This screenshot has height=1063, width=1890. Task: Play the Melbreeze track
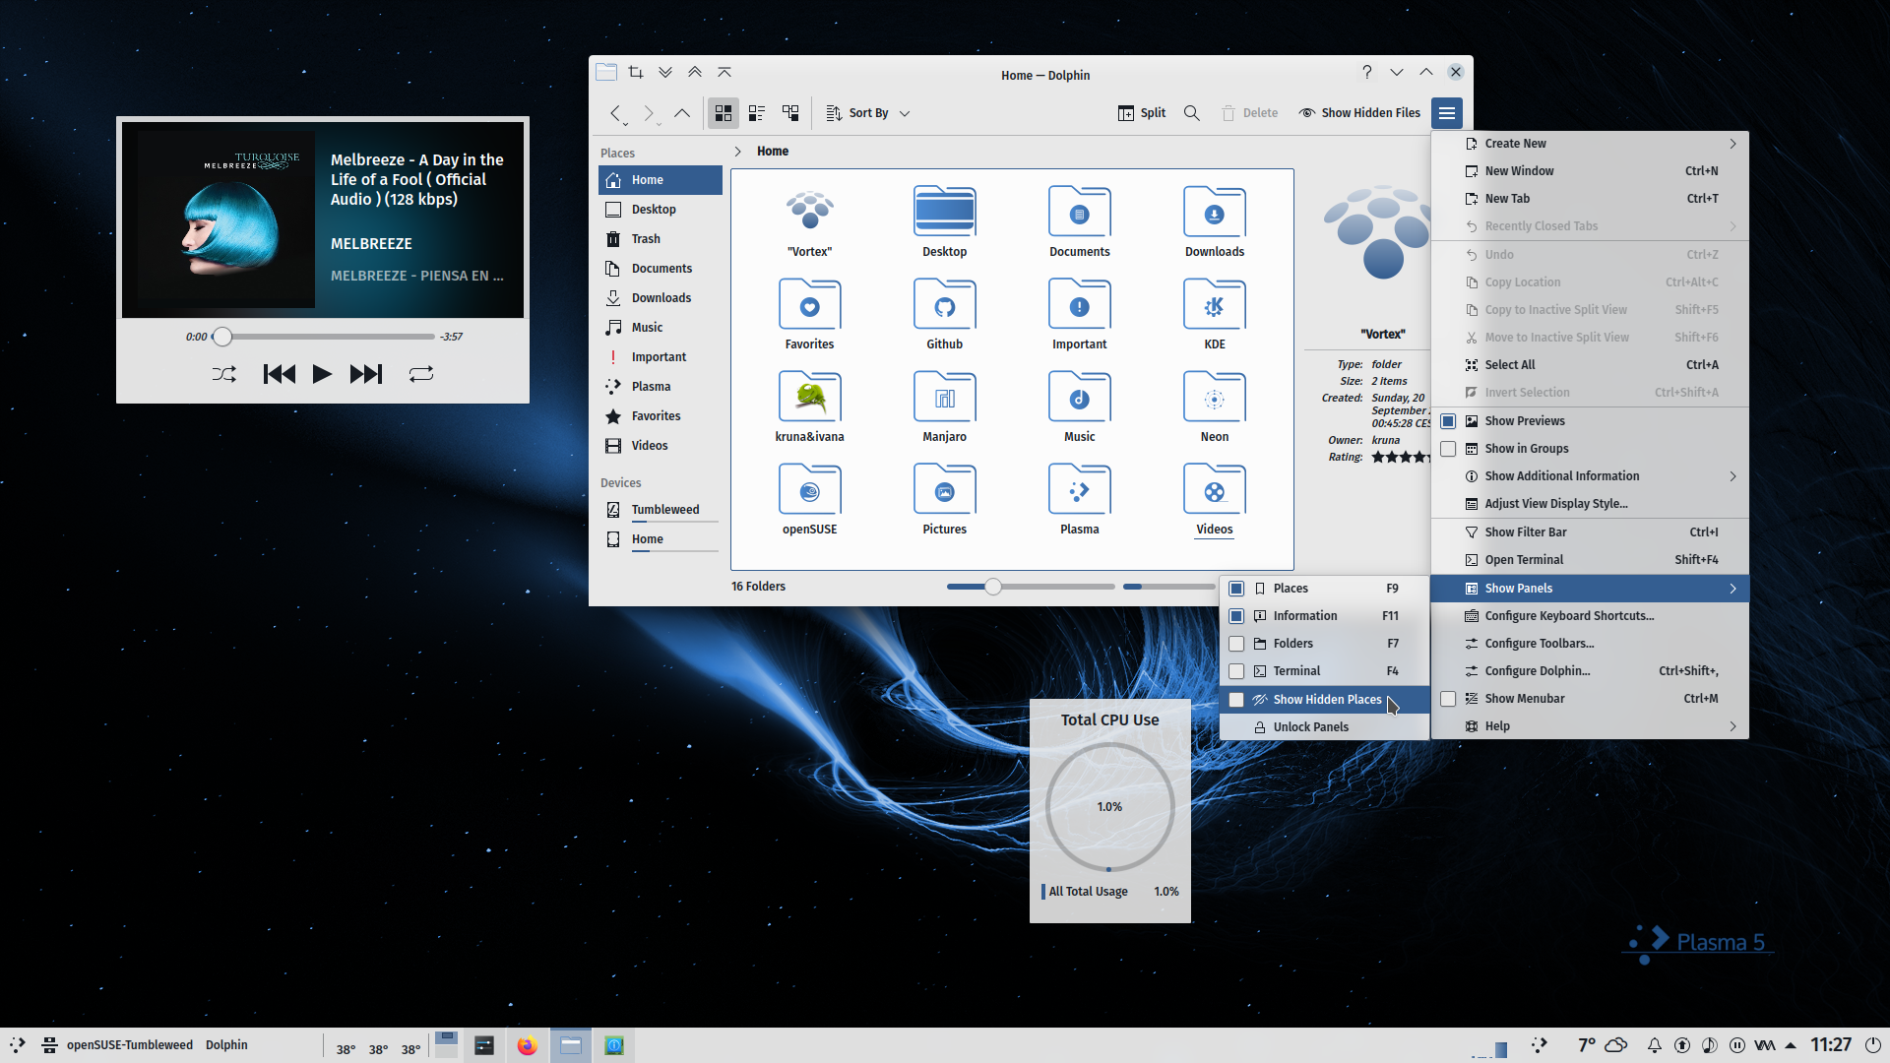(x=322, y=374)
